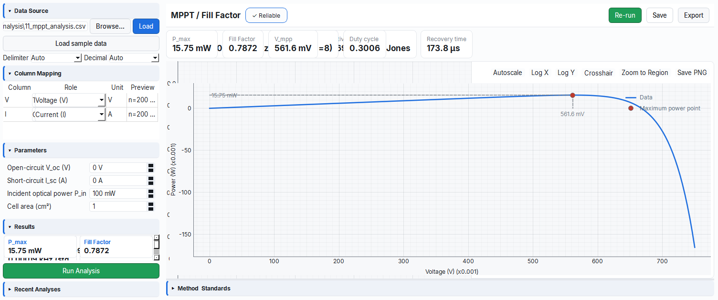
Task: Click the Cell area stepper
Action: [x=151, y=206]
